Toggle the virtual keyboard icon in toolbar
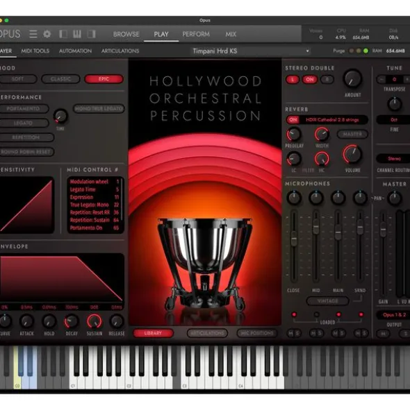This screenshot has width=410, height=410. 77,34
